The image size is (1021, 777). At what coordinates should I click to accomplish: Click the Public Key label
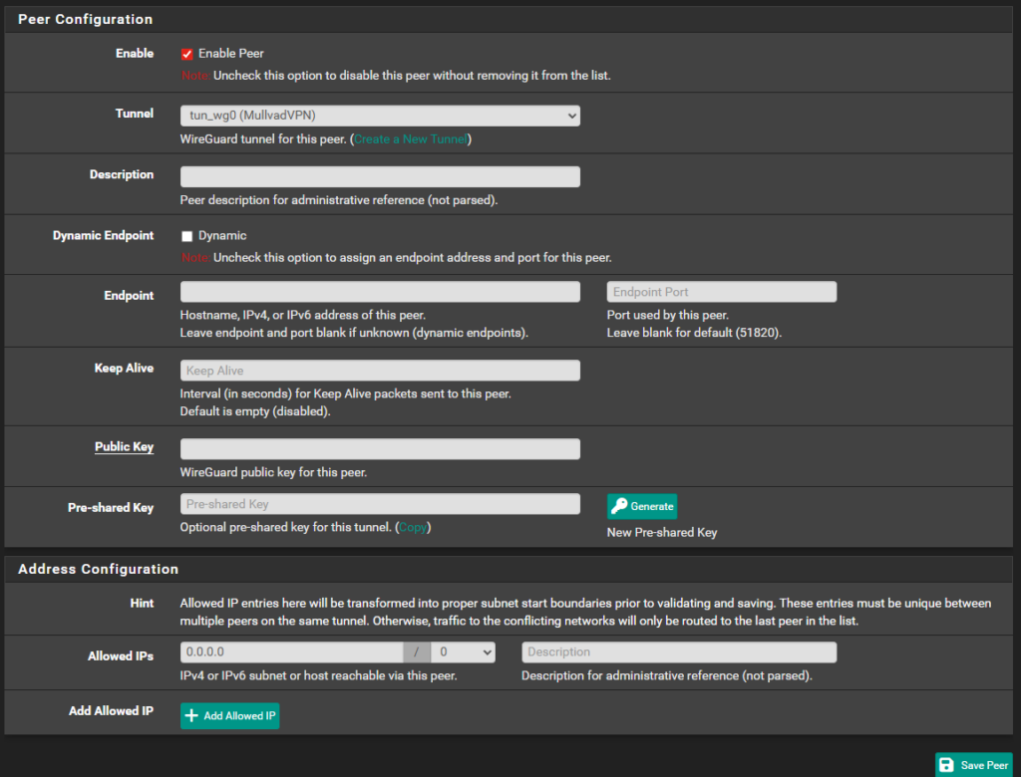(x=124, y=447)
